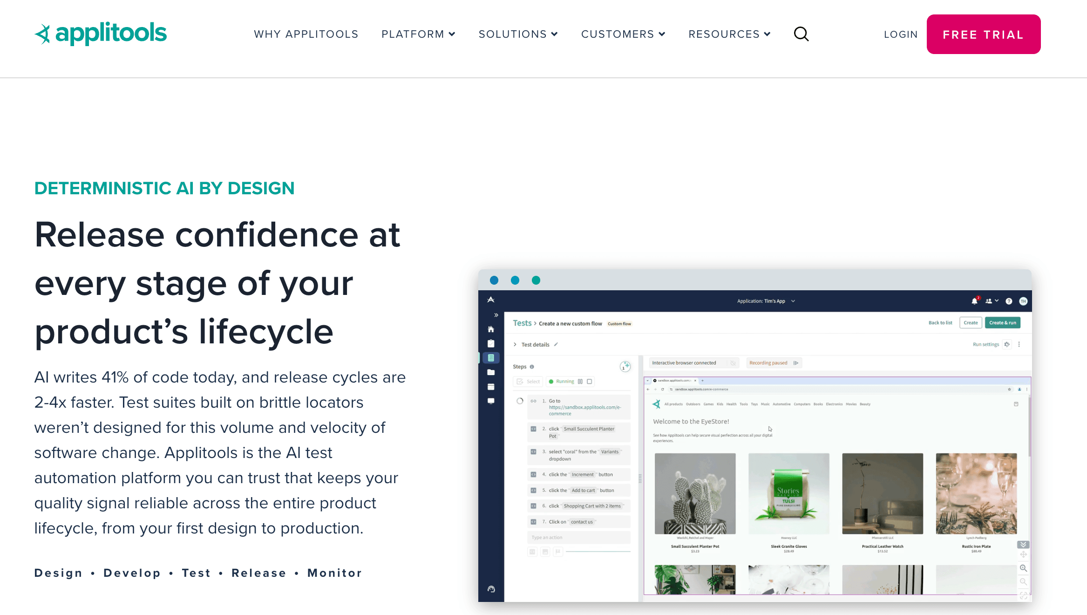Click the Create & run button

point(1003,322)
